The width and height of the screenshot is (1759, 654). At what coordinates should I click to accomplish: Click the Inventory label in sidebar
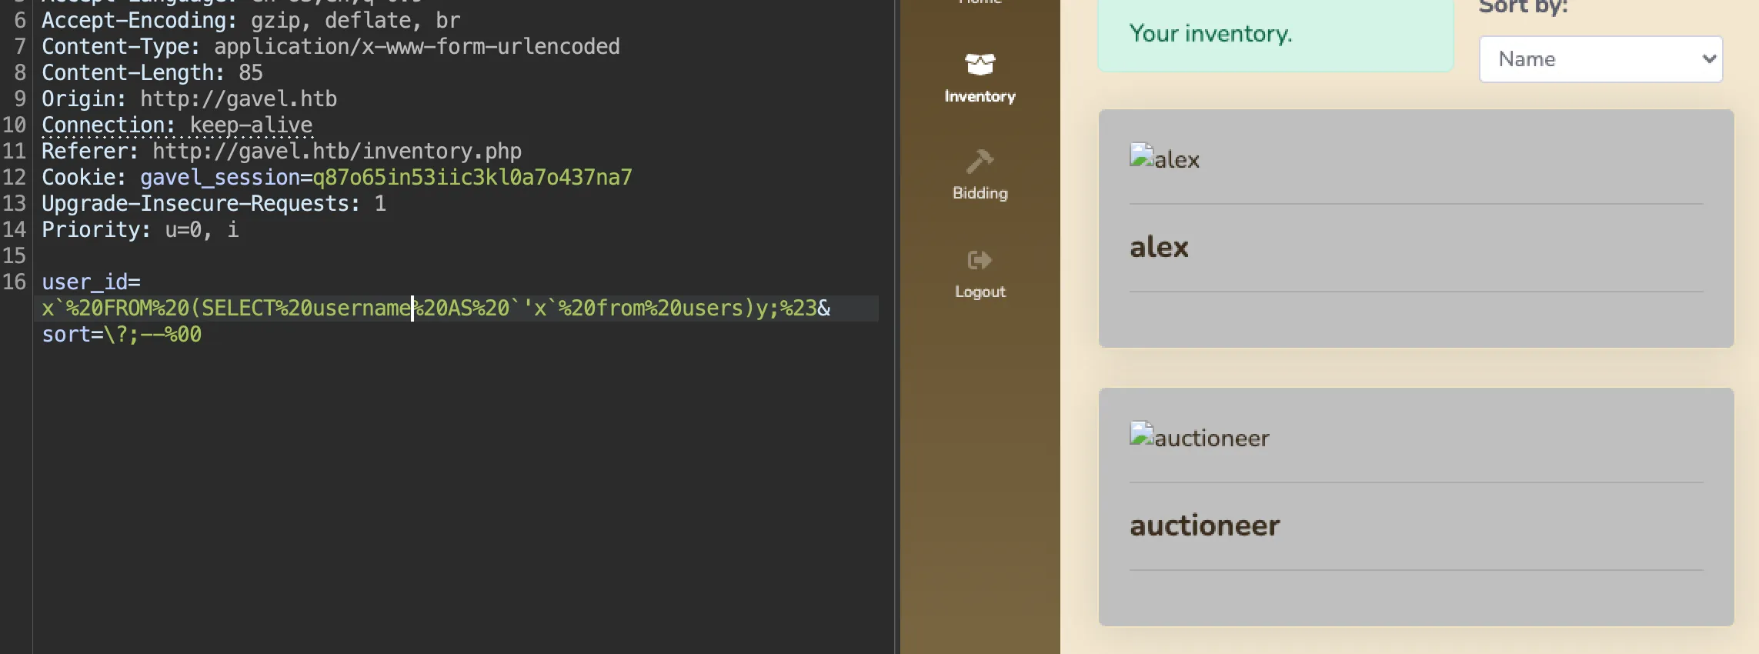[x=980, y=96]
